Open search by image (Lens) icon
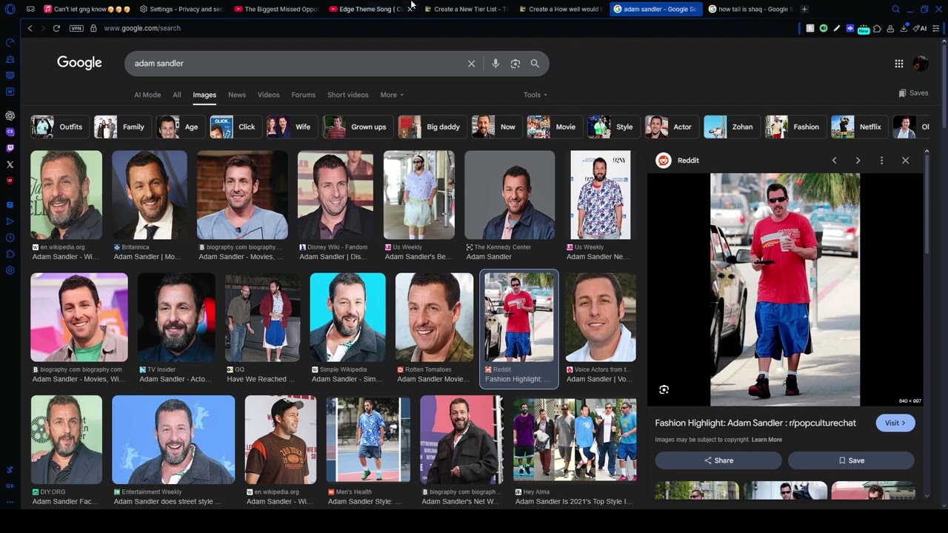The height and width of the screenshot is (533, 948). point(515,64)
